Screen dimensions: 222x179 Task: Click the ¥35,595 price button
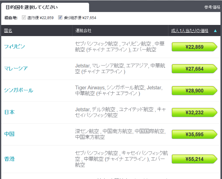(x=194, y=134)
